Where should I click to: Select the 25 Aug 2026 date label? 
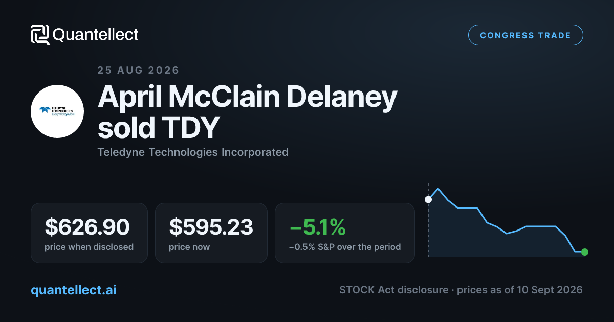pyautogui.click(x=138, y=71)
